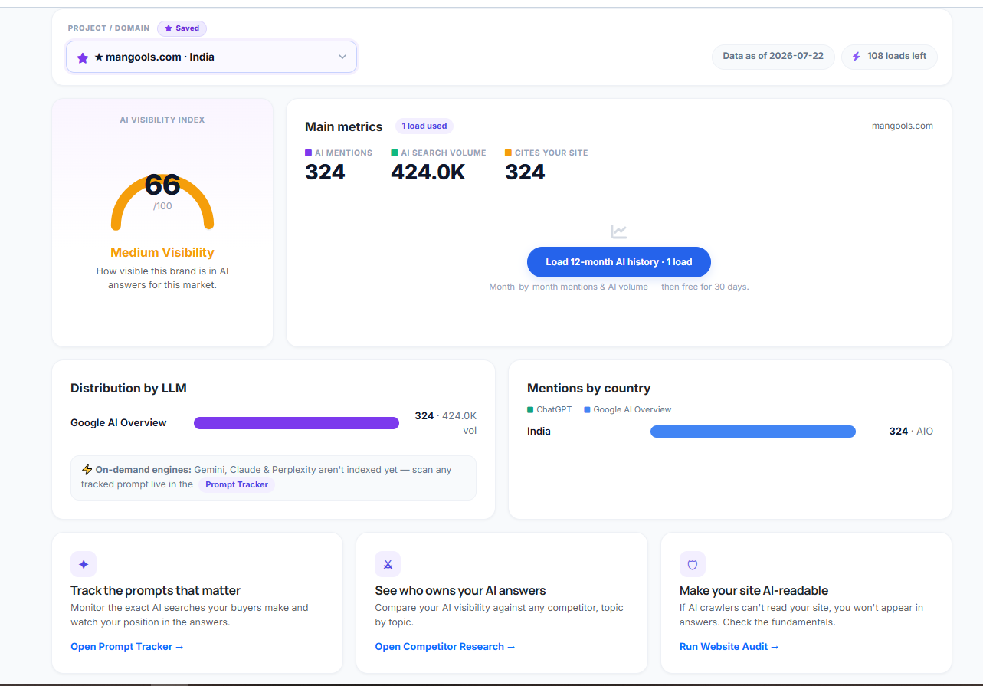Click the 108 loads left pill
This screenshot has height=686, width=983.
pos(889,57)
